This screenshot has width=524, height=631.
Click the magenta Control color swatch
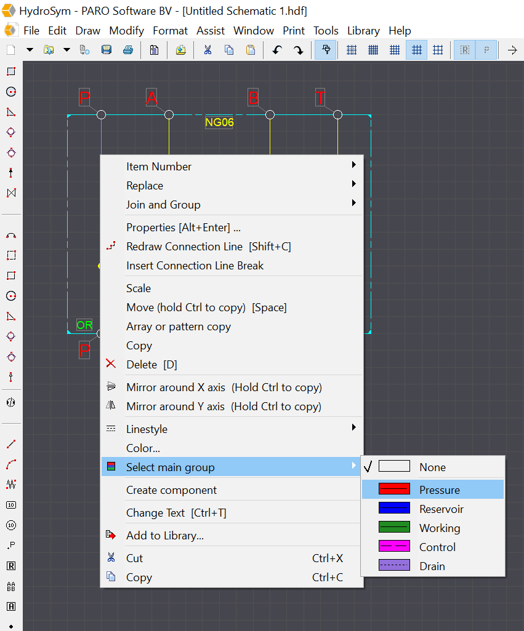pyautogui.click(x=394, y=546)
